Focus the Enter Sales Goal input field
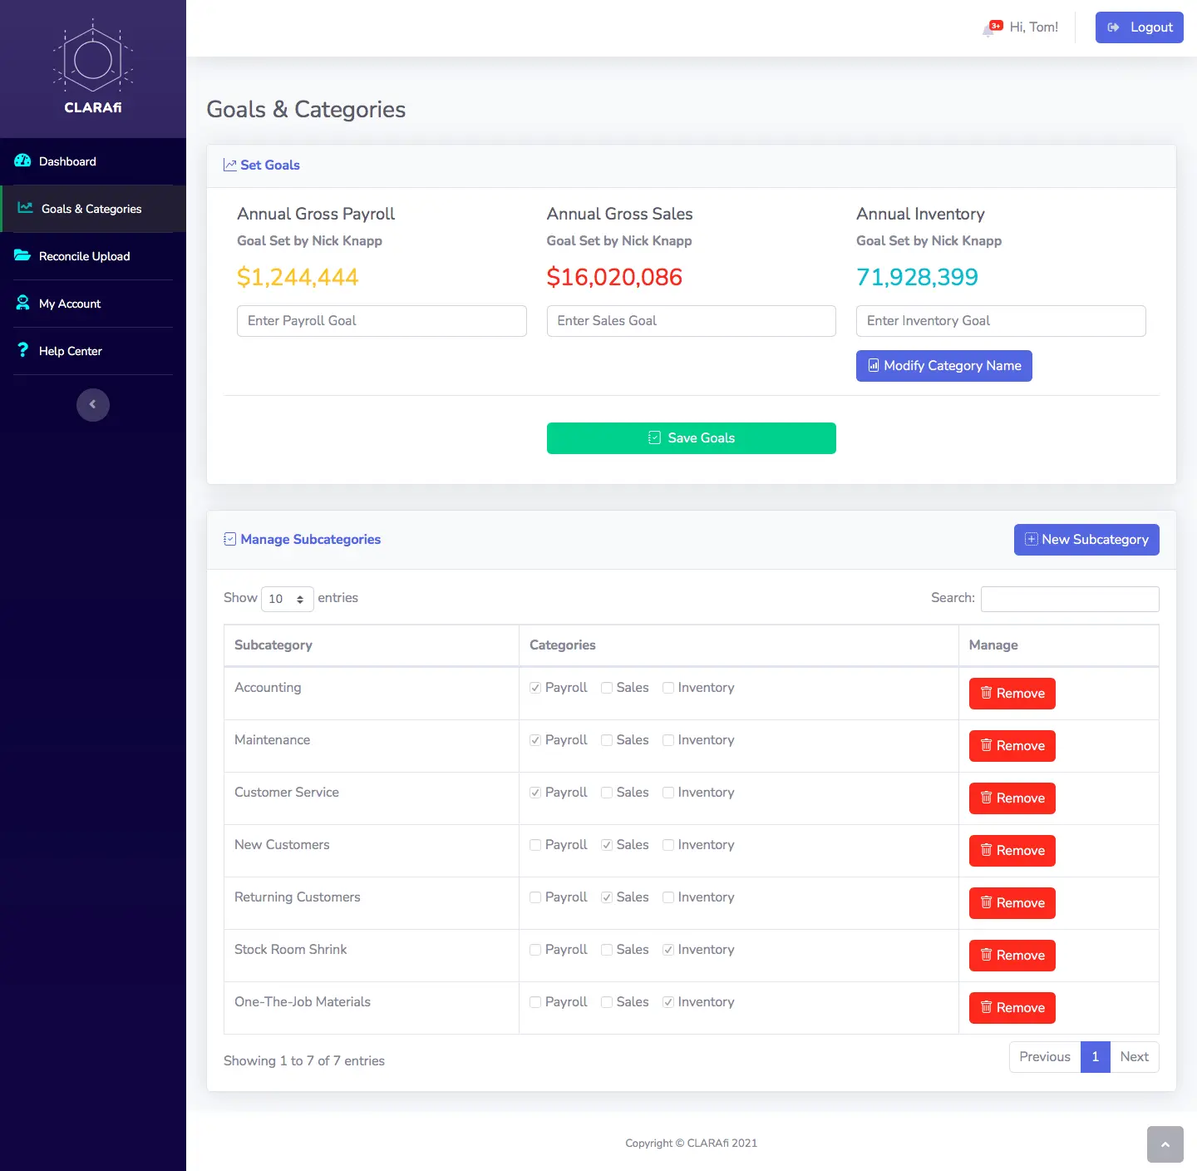 click(691, 321)
